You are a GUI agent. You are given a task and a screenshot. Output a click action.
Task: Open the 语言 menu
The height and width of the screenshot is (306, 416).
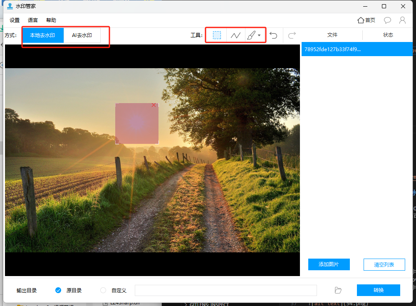pyautogui.click(x=32, y=20)
